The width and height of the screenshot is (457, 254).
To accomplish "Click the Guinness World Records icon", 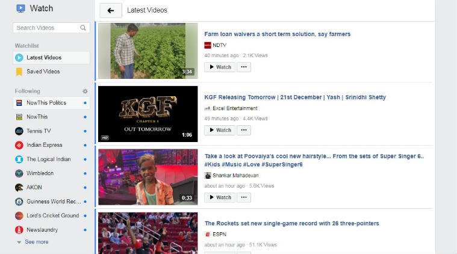I will pos(19,202).
